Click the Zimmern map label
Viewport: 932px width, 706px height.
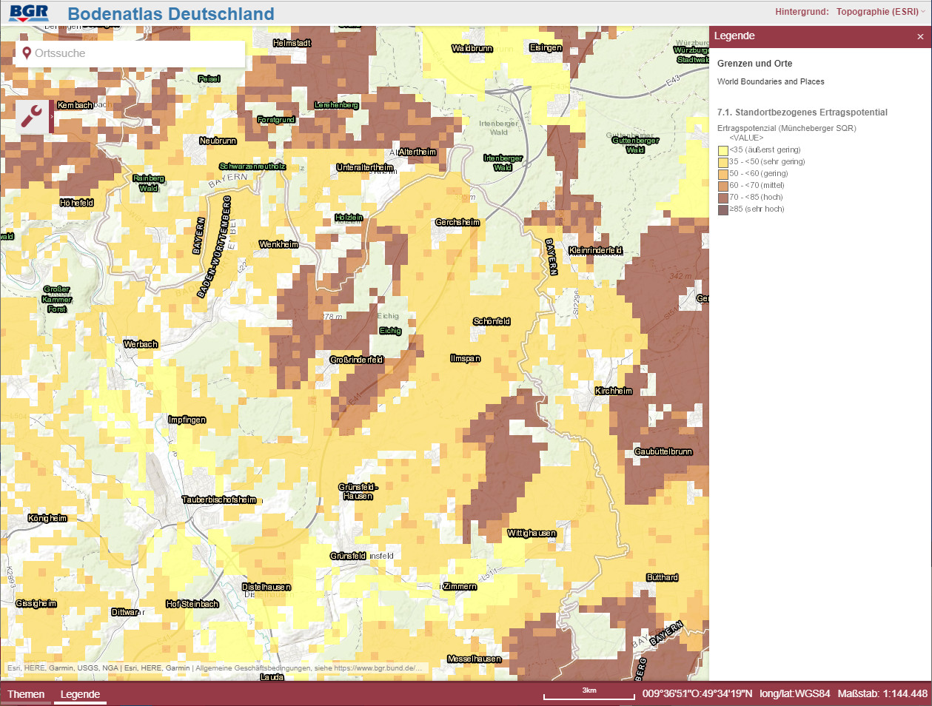click(460, 586)
